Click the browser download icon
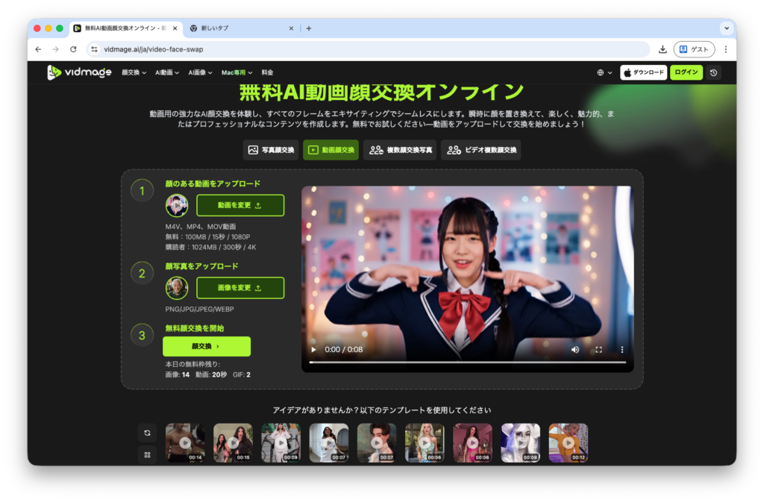Screen dimensions: 764x502 (x=663, y=49)
